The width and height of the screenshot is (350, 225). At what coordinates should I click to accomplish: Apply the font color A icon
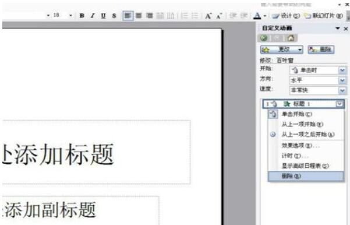(x=257, y=16)
